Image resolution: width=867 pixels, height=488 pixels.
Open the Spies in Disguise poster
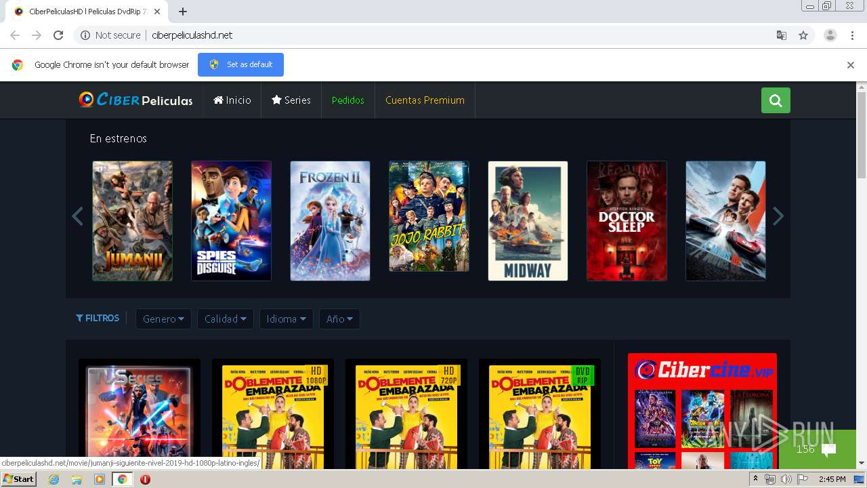click(x=231, y=221)
